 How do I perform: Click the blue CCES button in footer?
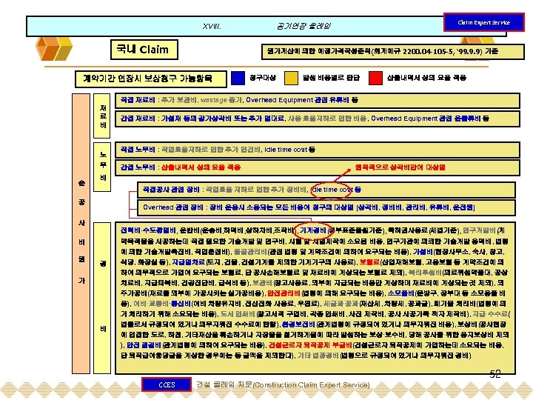click(x=167, y=384)
